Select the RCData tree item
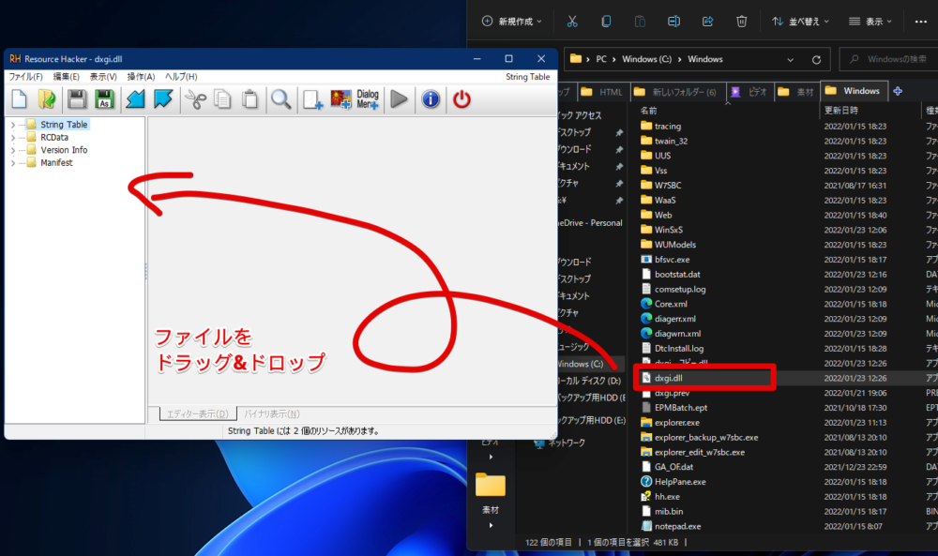The image size is (938, 556). pyautogui.click(x=54, y=138)
